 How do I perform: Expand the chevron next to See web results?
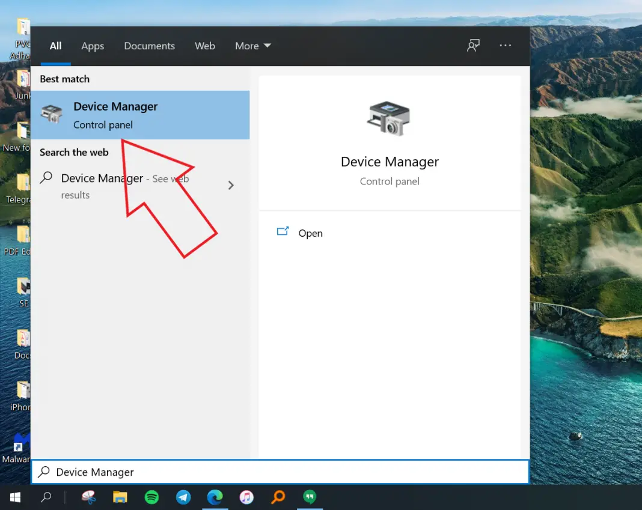[231, 185]
